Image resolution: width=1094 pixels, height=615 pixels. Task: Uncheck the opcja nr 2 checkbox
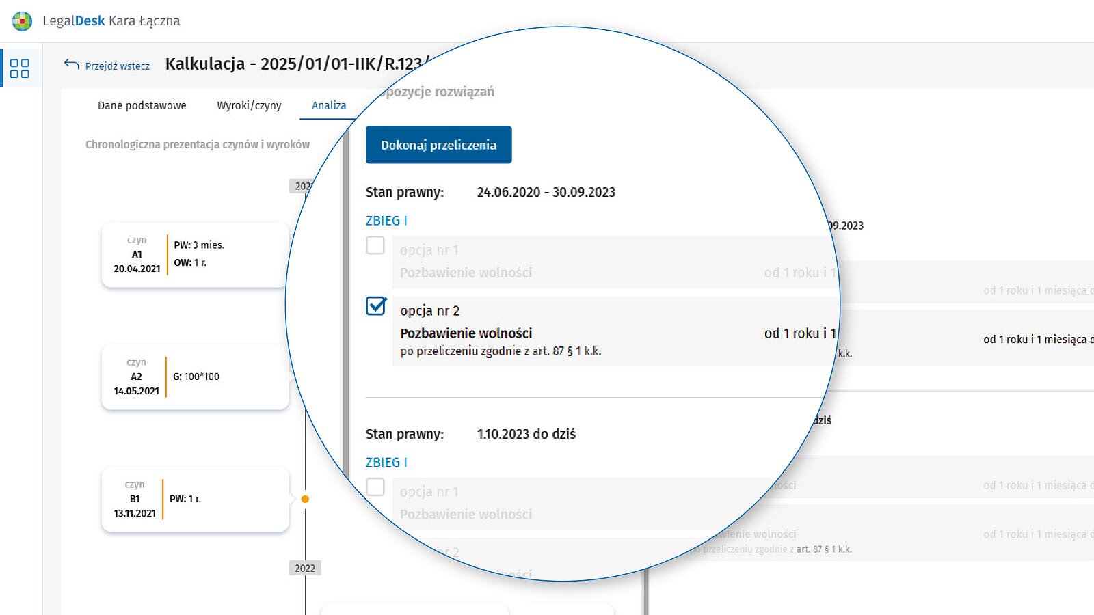tap(376, 305)
